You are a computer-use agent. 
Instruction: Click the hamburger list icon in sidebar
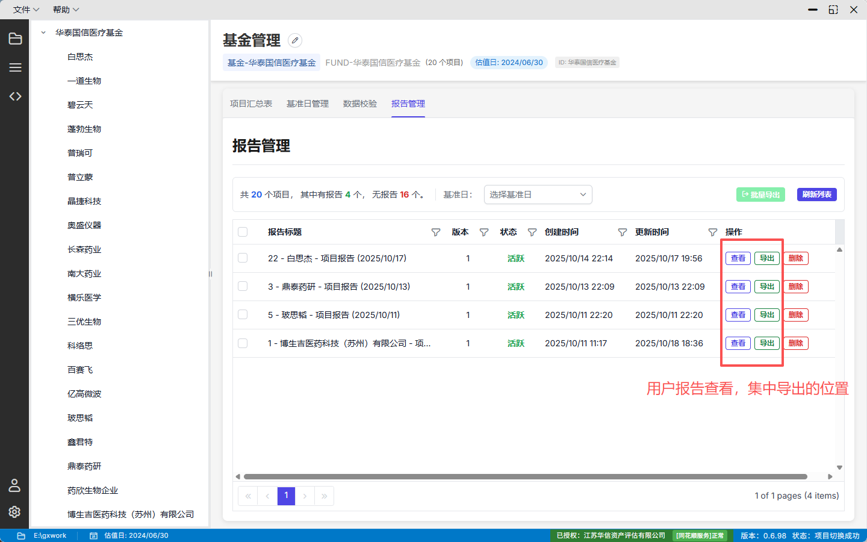[15, 67]
